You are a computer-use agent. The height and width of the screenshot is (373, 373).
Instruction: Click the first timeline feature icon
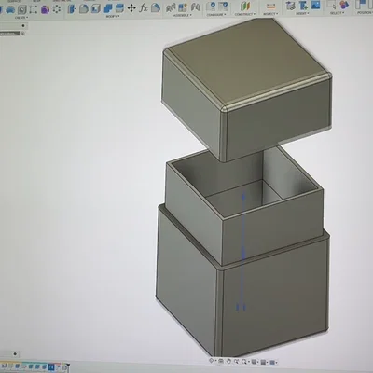(4, 366)
